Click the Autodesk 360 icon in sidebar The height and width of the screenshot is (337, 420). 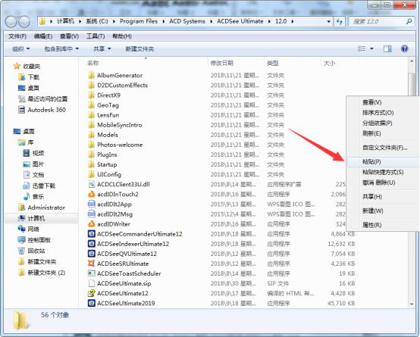[21, 110]
